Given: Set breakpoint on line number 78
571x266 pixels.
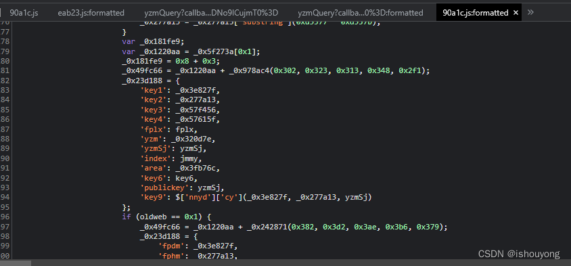Looking at the screenshot, I should tap(4, 41).
